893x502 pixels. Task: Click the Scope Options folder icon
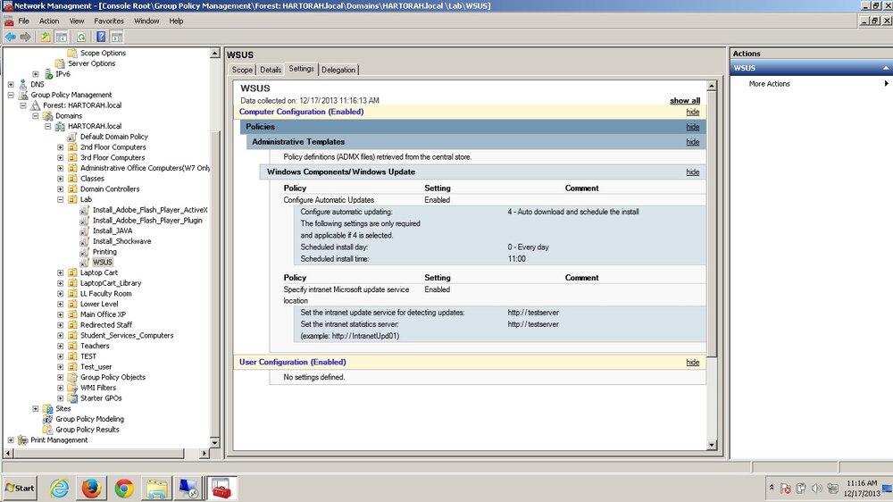pos(72,53)
